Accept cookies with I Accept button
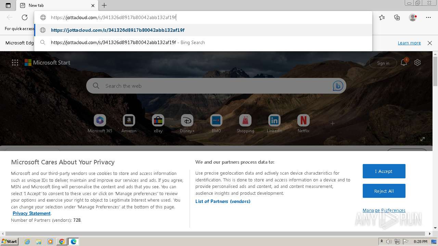The image size is (438, 246). tap(384, 171)
